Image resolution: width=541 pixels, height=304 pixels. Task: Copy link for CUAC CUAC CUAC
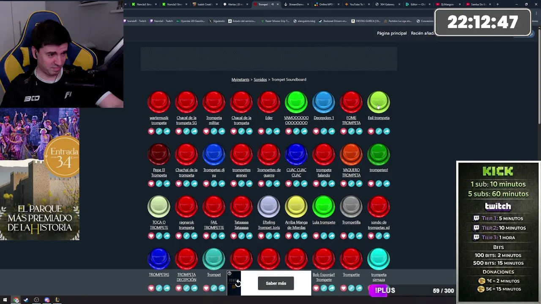[x=296, y=184]
